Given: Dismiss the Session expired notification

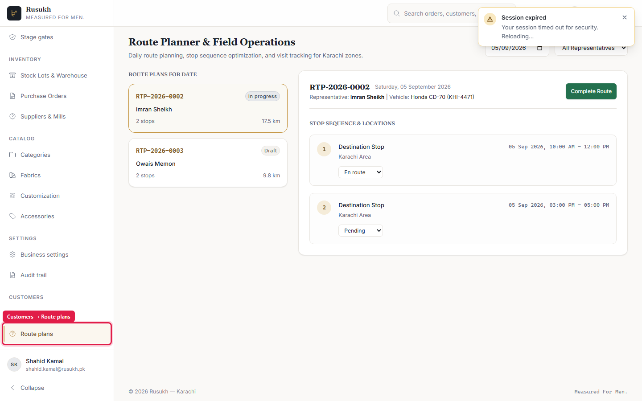Looking at the screenshot, I should pos(625,17).
